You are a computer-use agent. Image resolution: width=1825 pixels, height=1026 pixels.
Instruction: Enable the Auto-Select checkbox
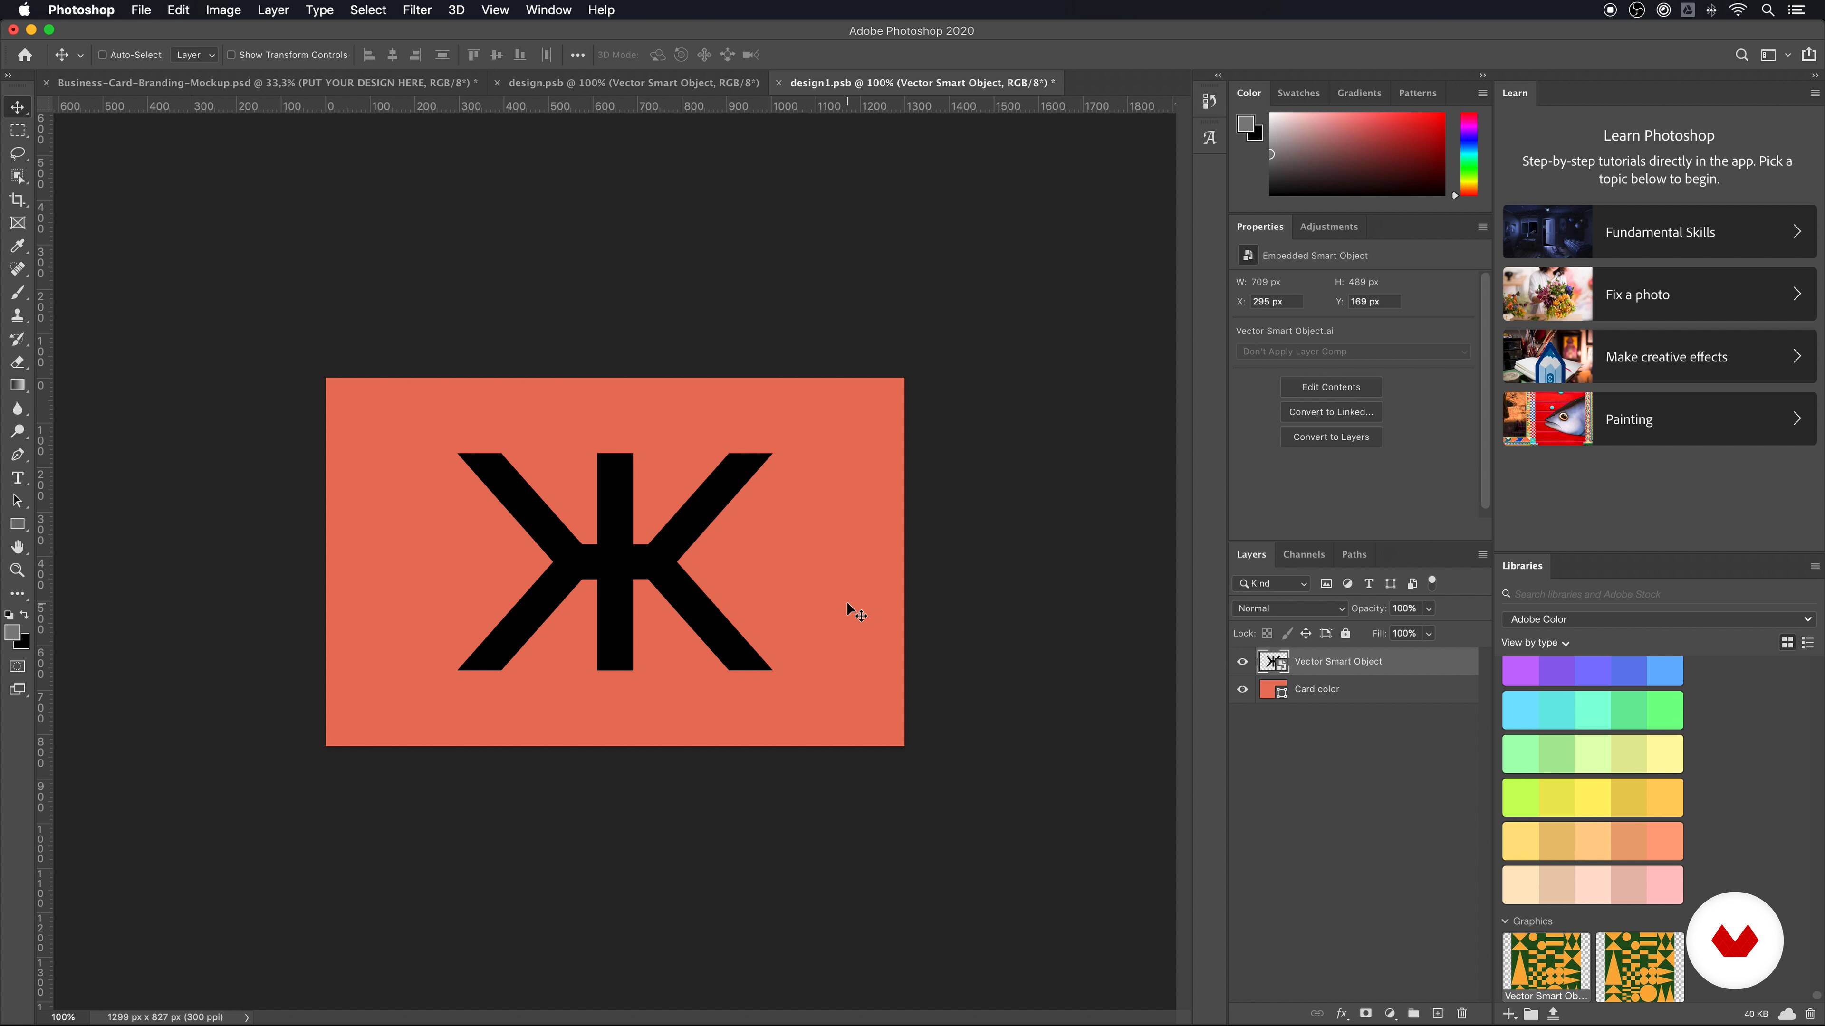coord(102,55)
